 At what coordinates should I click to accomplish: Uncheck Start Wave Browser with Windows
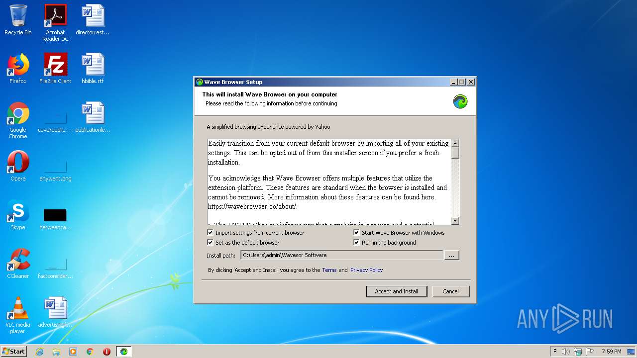point(356,233)
